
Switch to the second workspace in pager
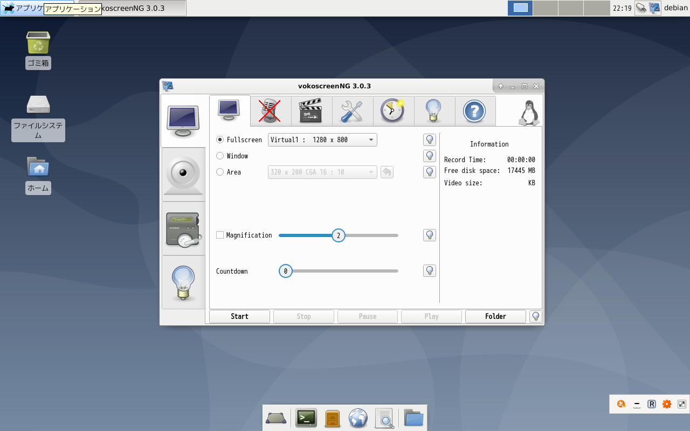[545, 8]
